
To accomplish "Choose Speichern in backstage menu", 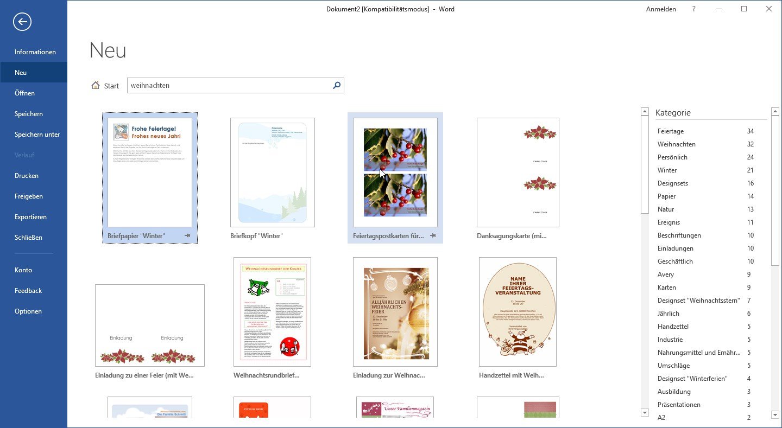I will (x=34, y=114).
